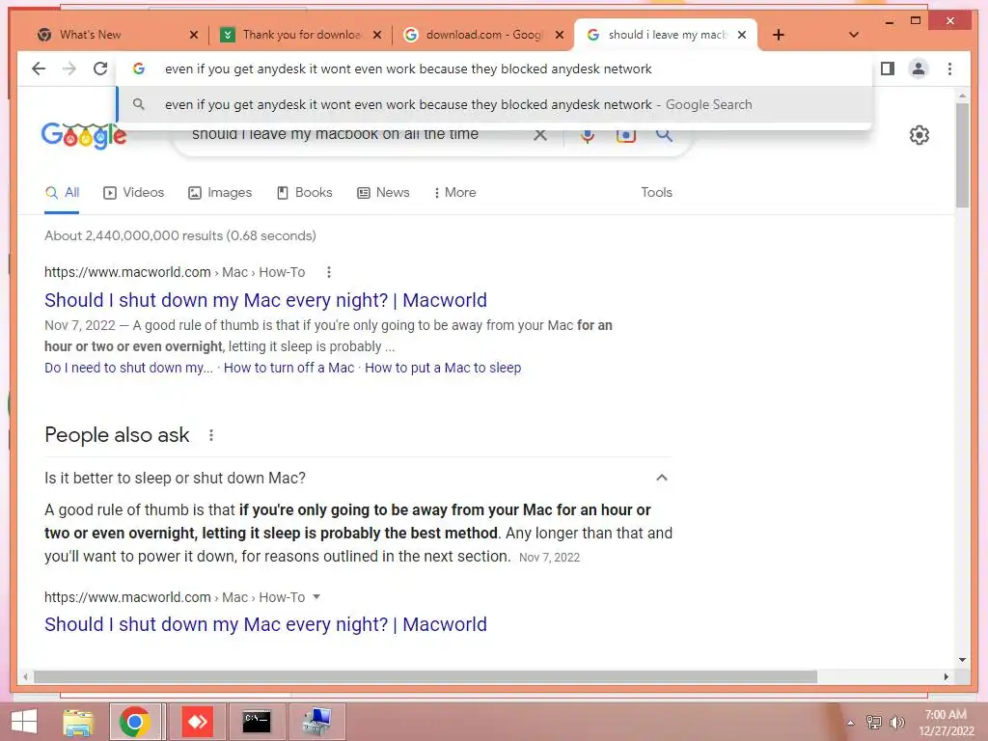The image size is (988, 741).
Task: Close the Thank you for downloading tab
Action: click(377, 36)
